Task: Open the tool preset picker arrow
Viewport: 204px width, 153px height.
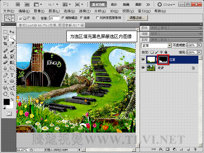Action: coord(13,18)
